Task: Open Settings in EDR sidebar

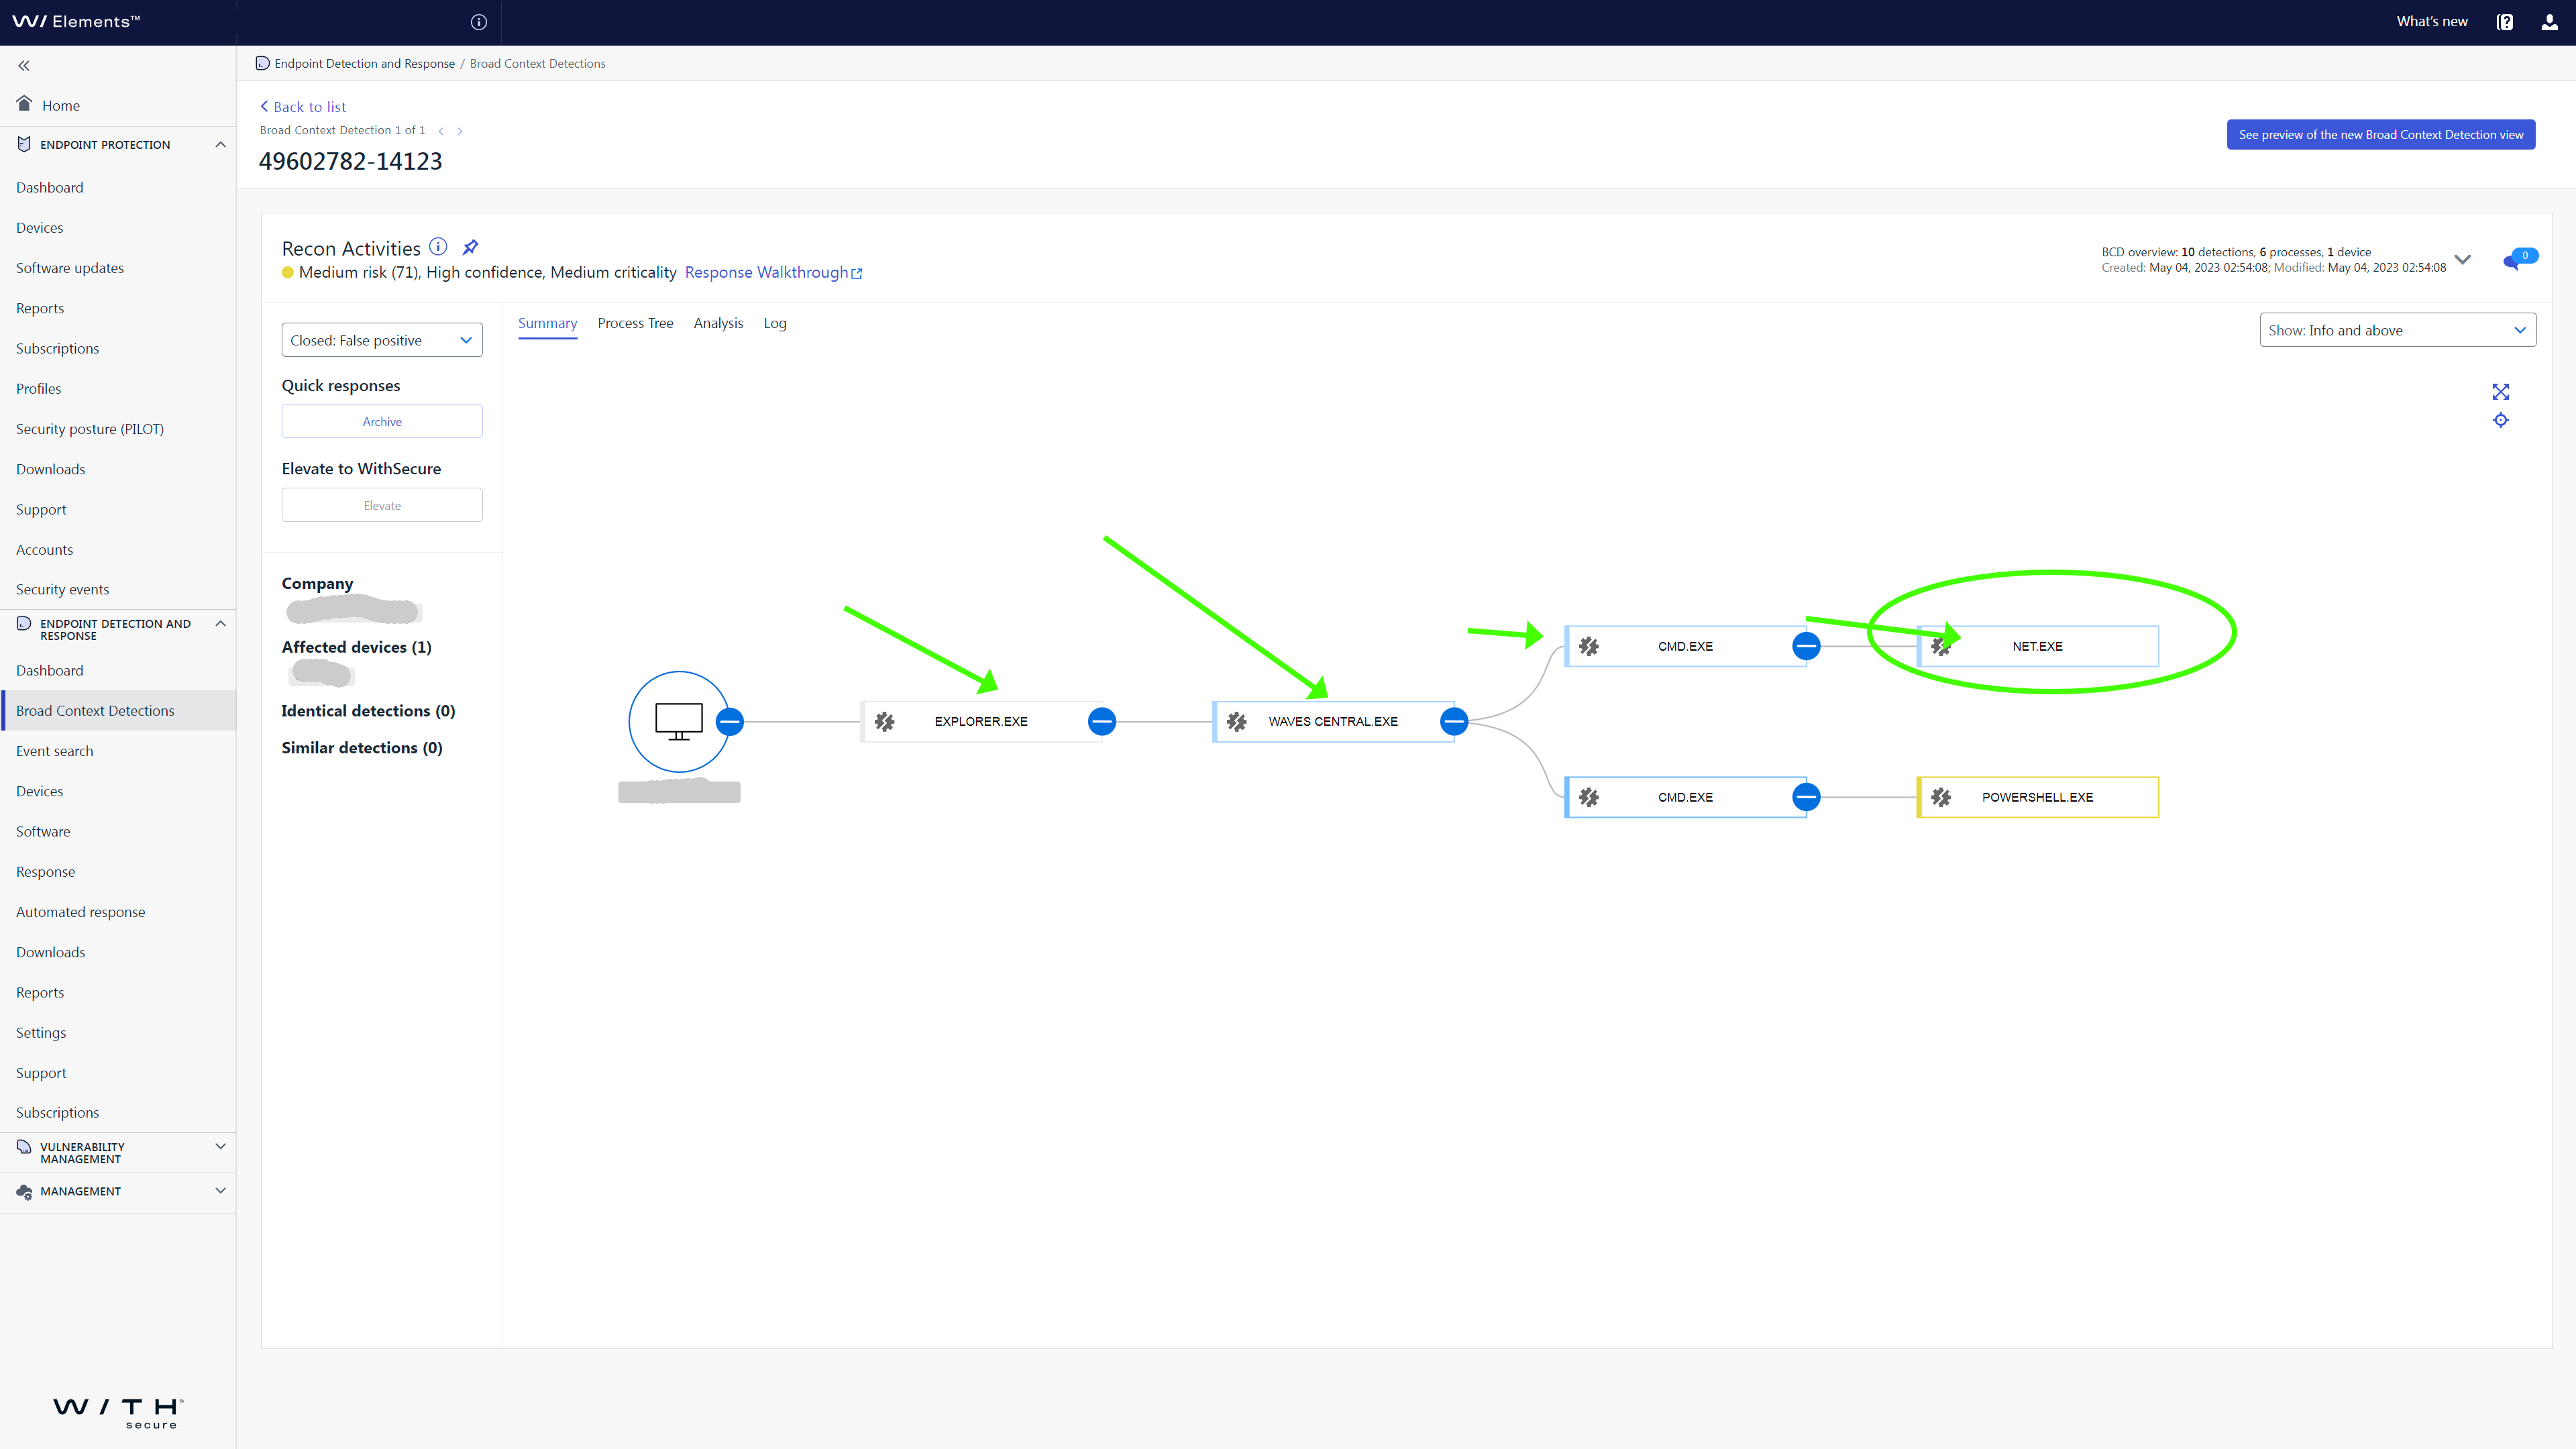Action: pos(41,1033)
